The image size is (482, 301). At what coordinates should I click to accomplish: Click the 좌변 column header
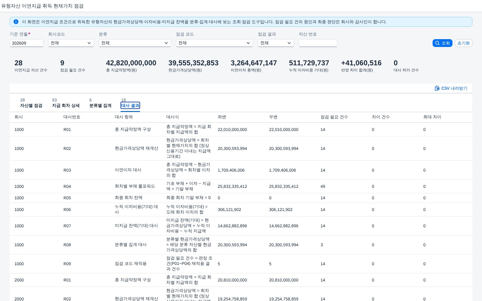[222, 117]
